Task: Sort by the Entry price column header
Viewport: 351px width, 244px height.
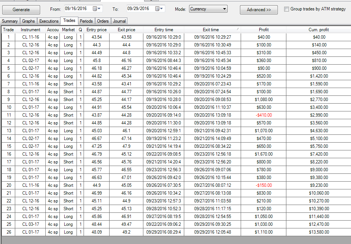Action: click(97, 30)
